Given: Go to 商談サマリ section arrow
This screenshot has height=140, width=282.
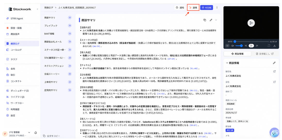Looking at the screenshot, I should 70,17.
